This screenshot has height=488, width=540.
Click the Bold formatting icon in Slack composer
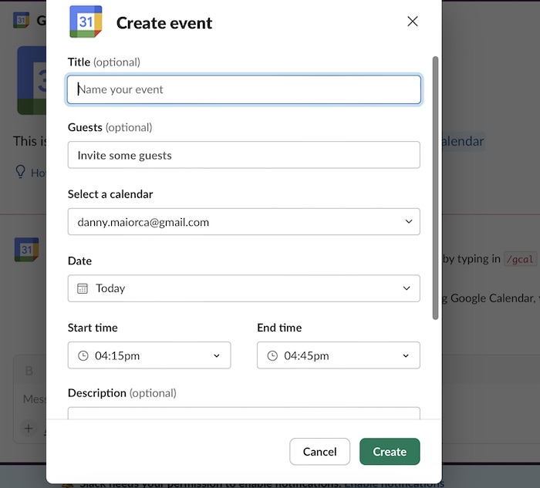tap(29, 371)
